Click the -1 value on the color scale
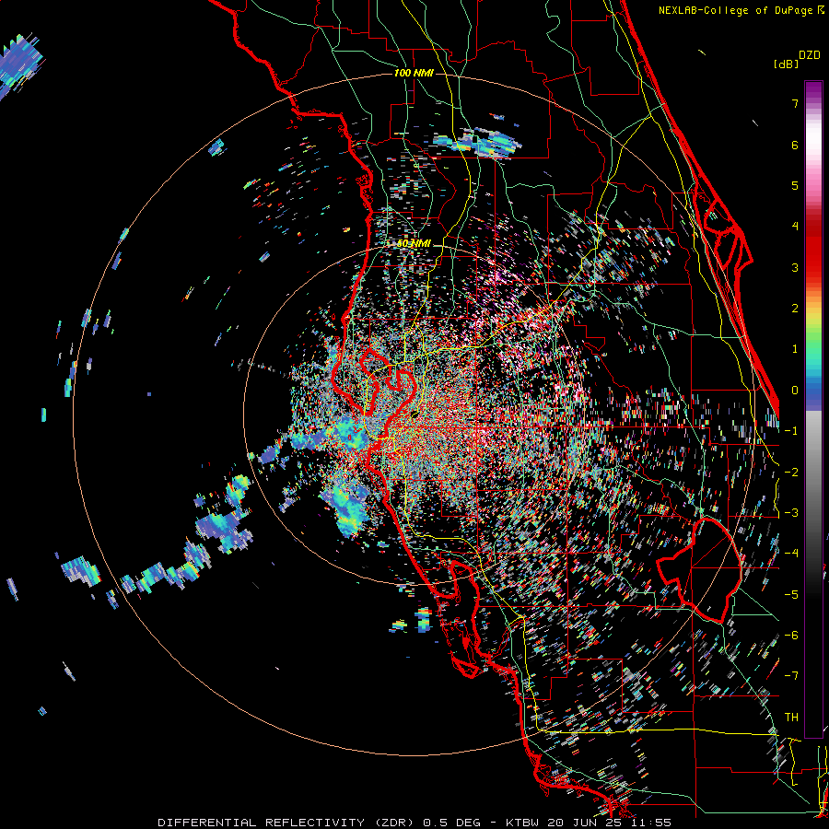829x829 pixels. click(x=791, y=431)
